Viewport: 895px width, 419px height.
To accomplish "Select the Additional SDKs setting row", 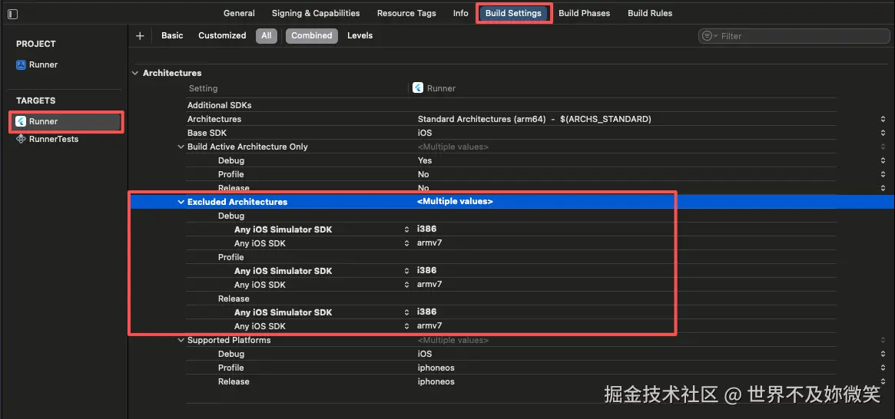I will coord(512,105).
